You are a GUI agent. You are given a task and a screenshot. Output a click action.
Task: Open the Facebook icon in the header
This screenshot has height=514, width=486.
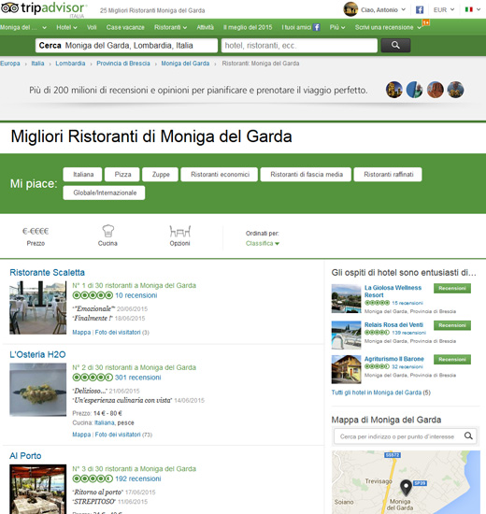420,10
